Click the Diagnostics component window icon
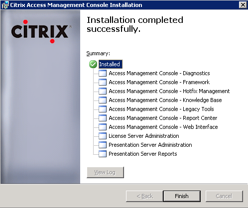The image size is (248, 208). [x=103, y=73]
